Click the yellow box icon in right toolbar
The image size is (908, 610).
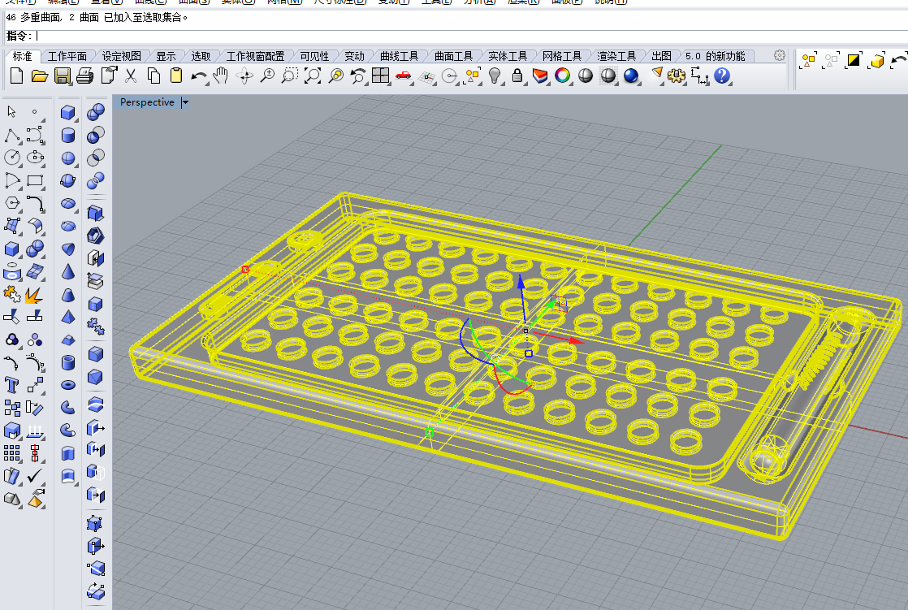click(x=876, y=60)
